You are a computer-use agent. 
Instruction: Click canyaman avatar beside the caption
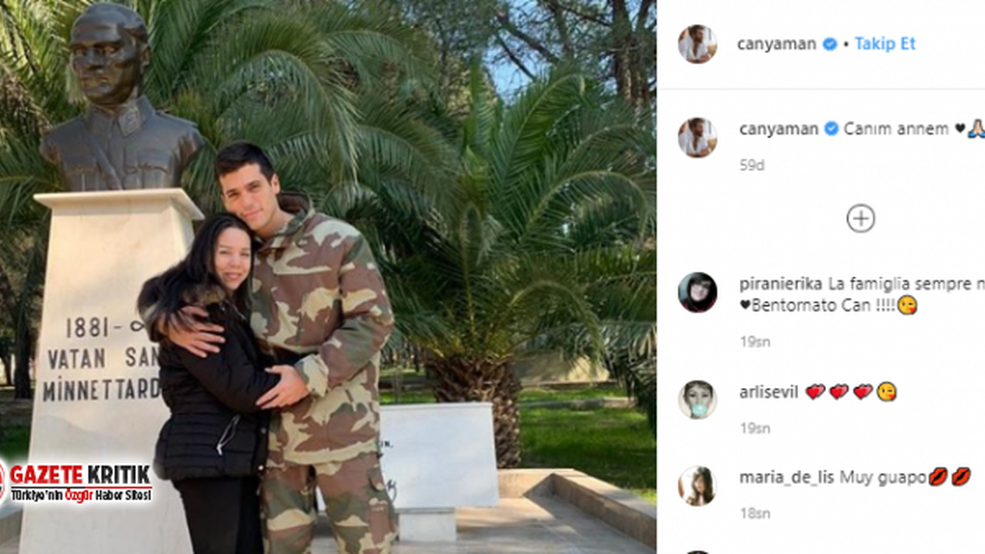(x=697, y=138)
